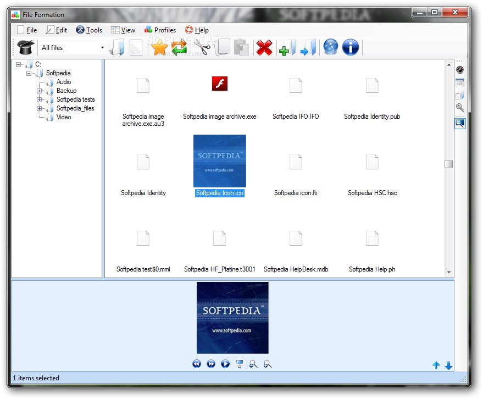Click the copy pages toolbar icon
The image size is (483, 399).
coord(223,47)
